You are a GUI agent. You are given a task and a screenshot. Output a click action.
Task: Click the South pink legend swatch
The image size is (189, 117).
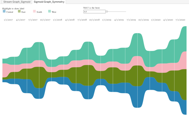(x=34, y=11)
